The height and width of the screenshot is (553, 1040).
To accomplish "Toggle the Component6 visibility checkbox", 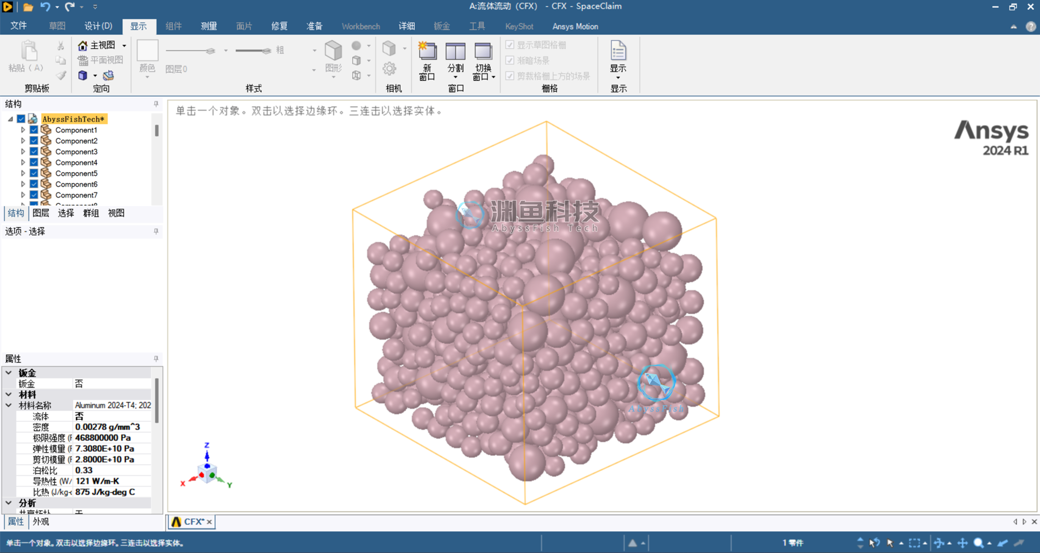I will point(34,184).
